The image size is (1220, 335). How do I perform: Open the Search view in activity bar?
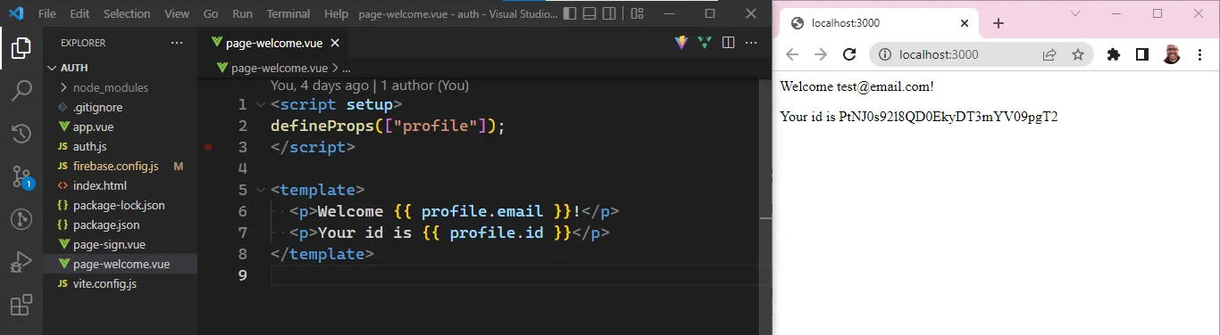tap(21, 91)
